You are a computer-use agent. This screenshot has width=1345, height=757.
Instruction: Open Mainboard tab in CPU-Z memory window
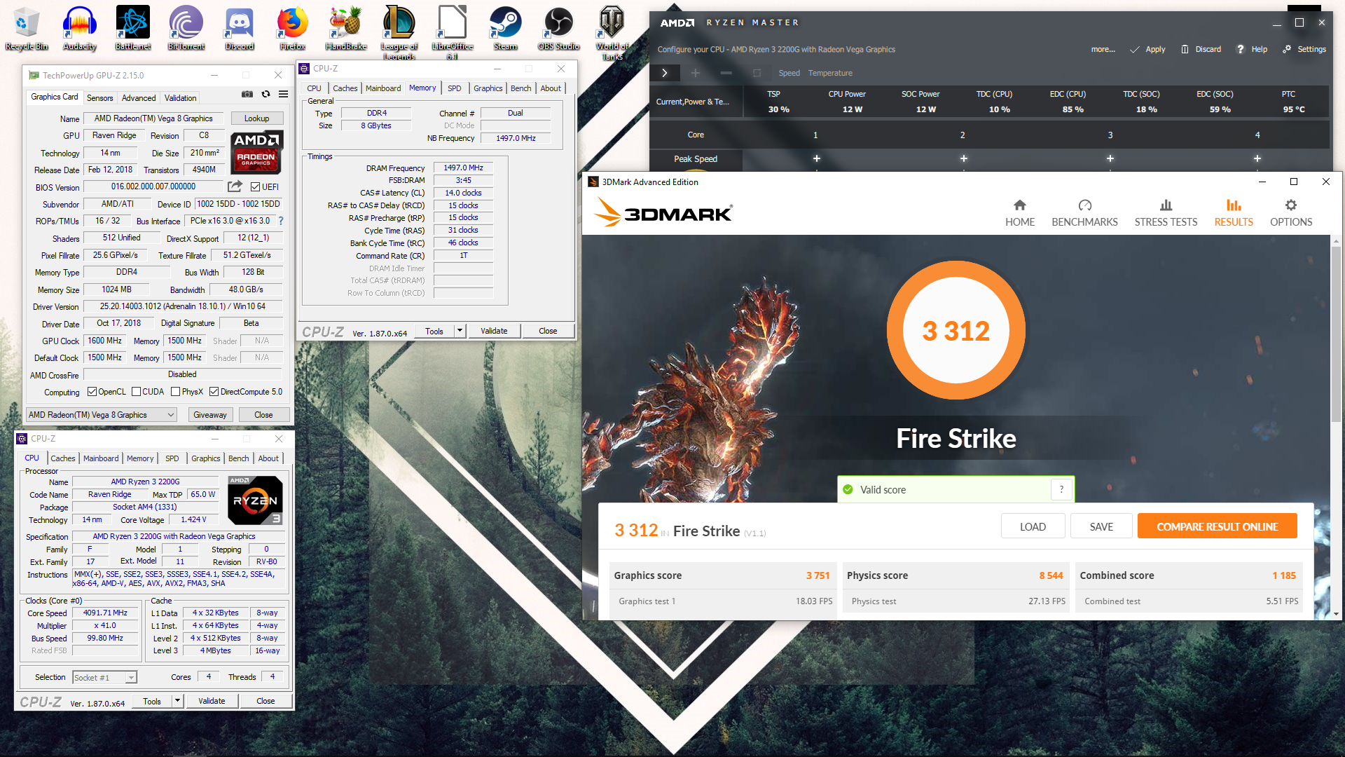tap(383, 88)
